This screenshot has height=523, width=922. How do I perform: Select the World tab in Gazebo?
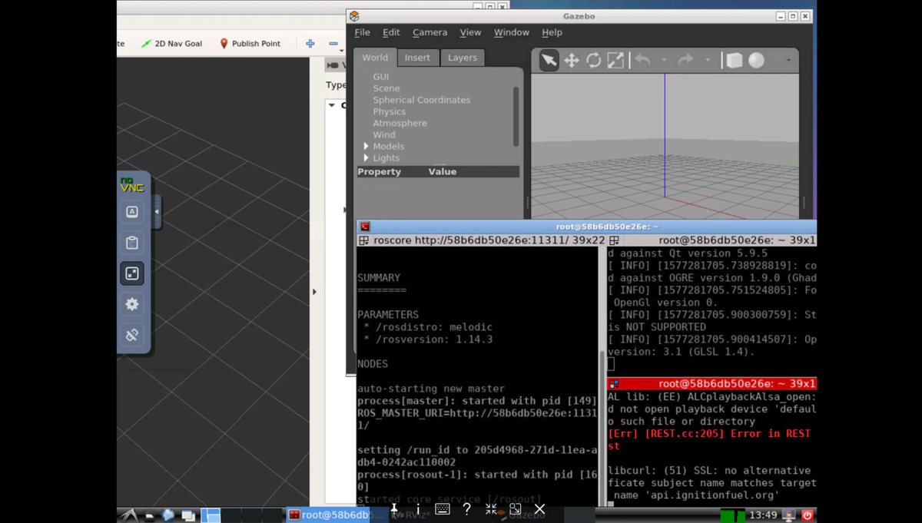click(x=375, y=58)
